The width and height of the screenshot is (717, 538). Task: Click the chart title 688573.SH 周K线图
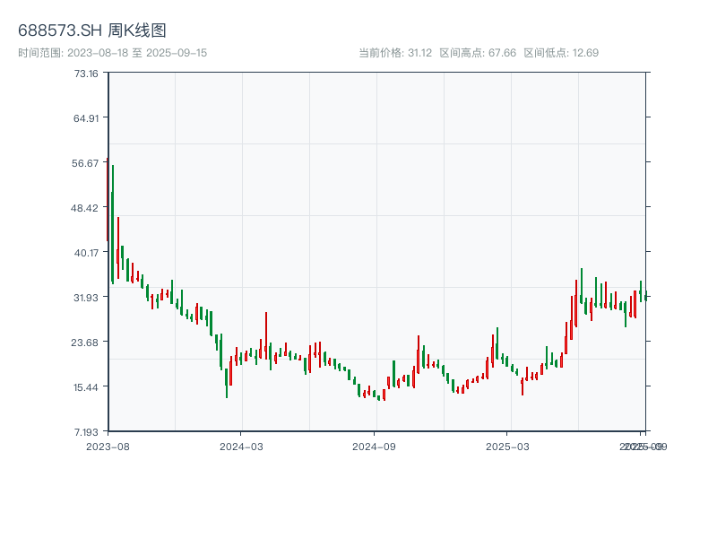coord(92,30)
